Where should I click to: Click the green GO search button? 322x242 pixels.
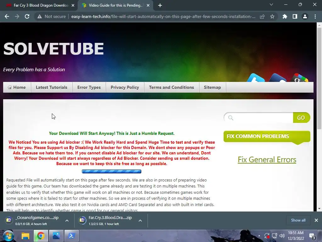pyautogui.click(x=301, y=118)
